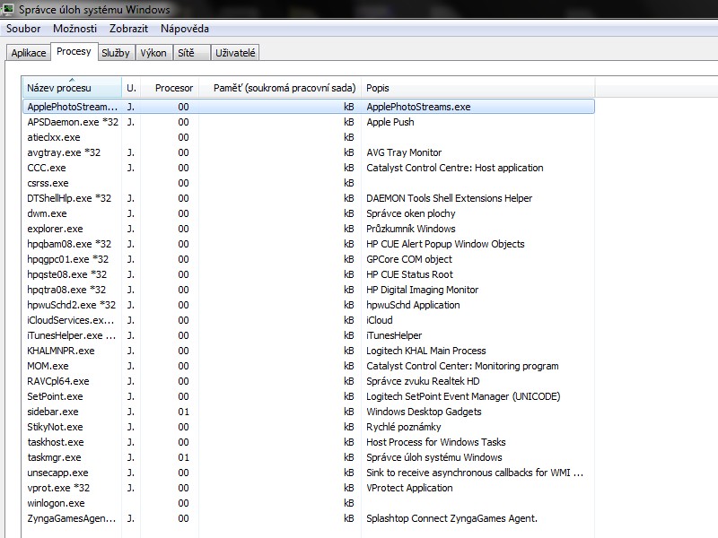
Task: Click the Task Manager title bar icon
Action: click(x=8, y=8)
